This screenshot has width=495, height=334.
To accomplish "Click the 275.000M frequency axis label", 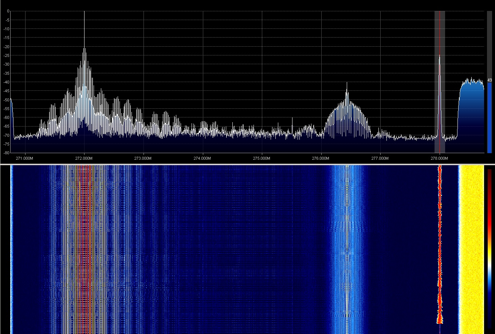I will (x=262, y=158).
